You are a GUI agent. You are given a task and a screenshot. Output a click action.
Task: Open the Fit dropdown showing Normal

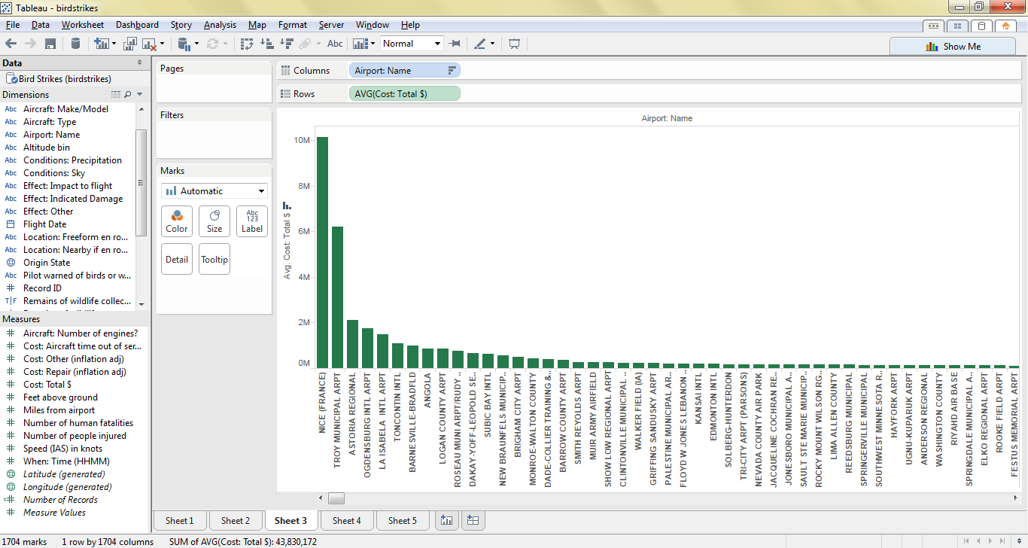[412, 44]
